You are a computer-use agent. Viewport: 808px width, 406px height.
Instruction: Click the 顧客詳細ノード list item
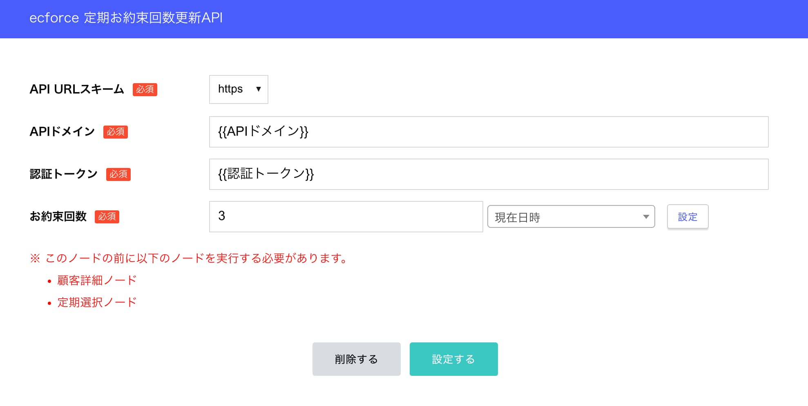97,280
